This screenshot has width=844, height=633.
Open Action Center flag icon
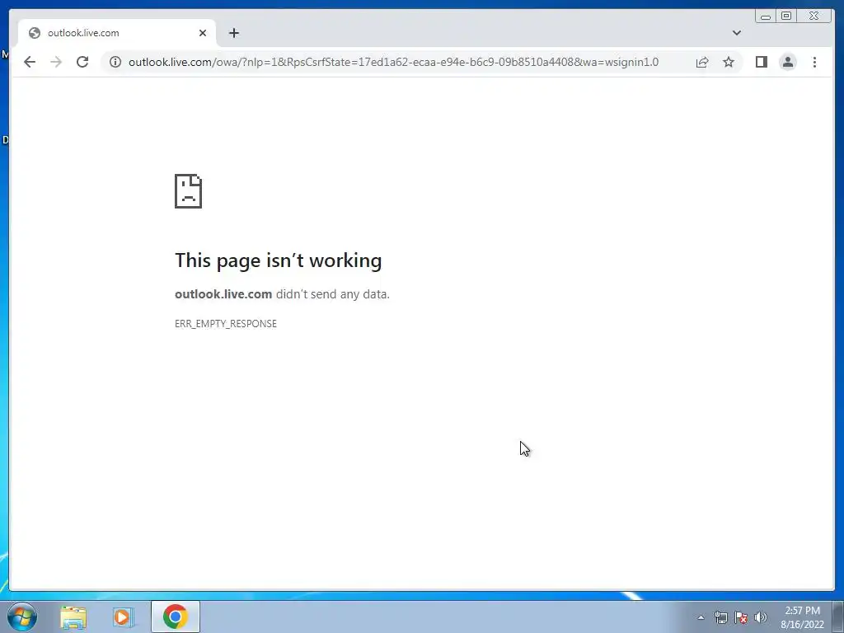[x=741, y=617]
